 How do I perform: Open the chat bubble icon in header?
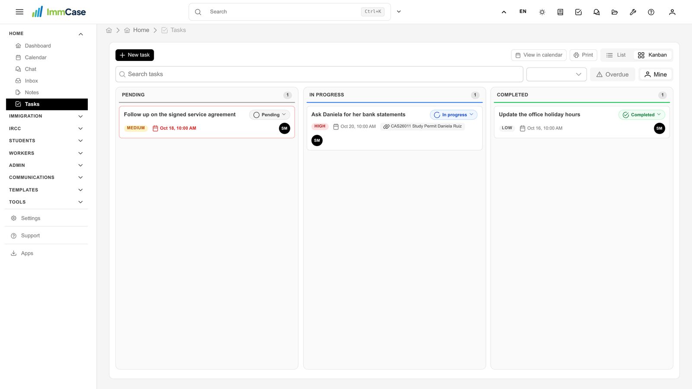[x=596, y=12]
